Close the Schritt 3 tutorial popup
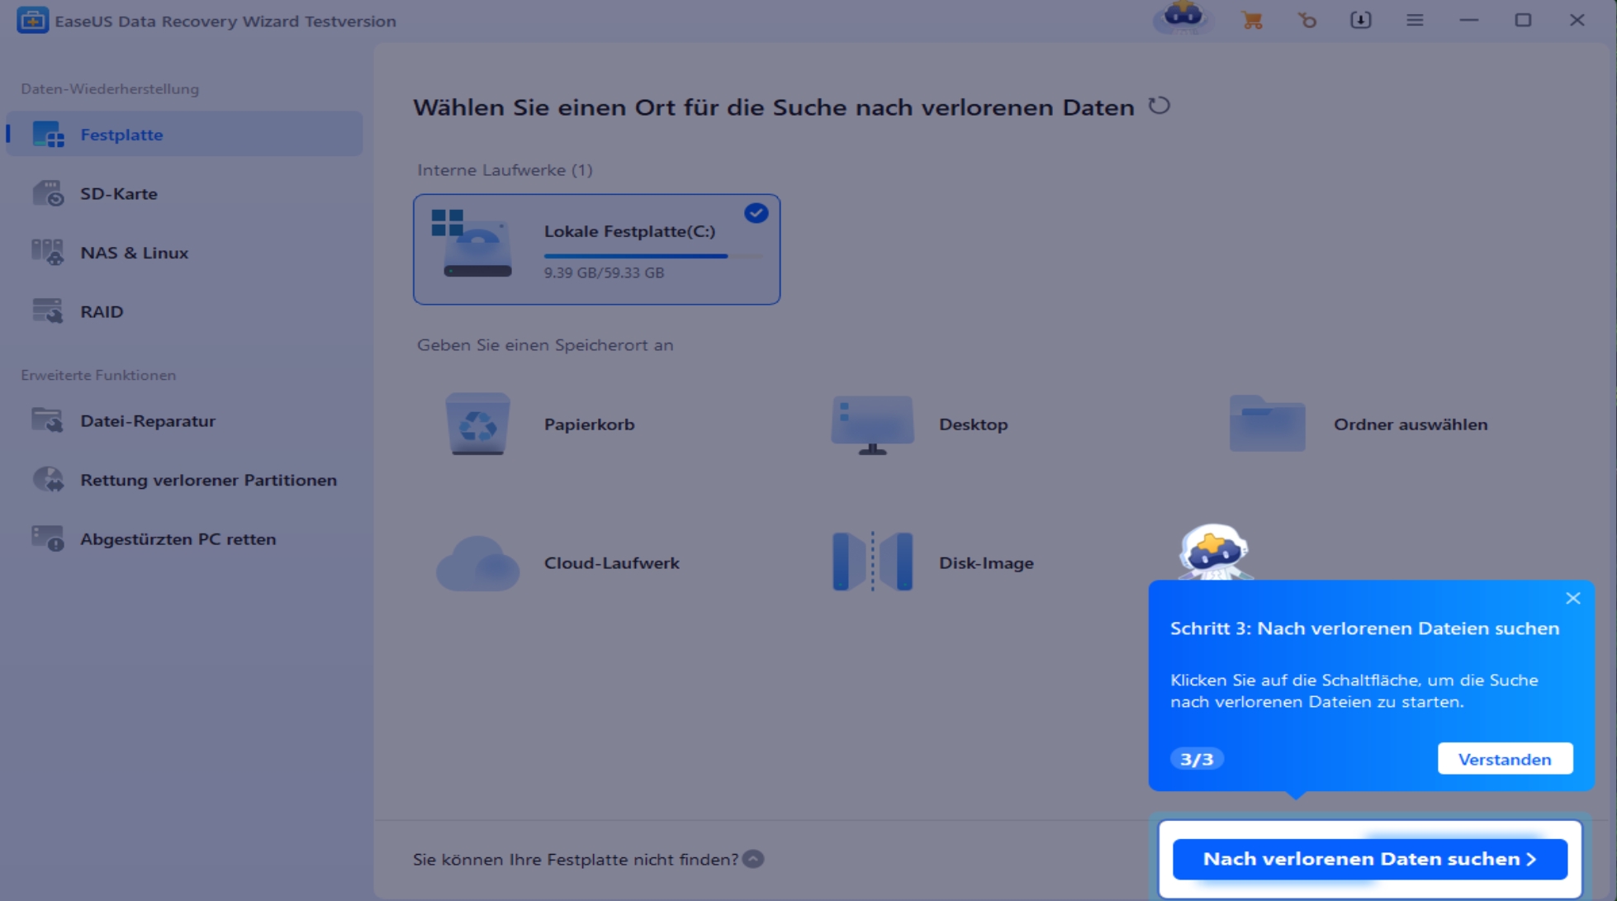Viewport: 1617px width, 901px height. click(1572, 598)
